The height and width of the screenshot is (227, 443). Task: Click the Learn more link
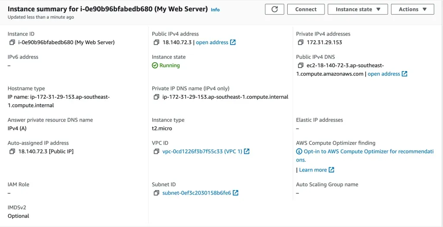click(x=313, y=170)
